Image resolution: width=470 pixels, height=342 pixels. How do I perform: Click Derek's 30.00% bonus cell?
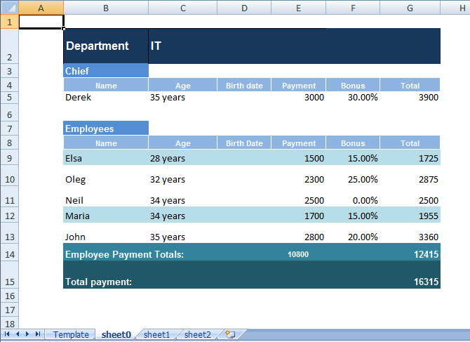click(353, 98)
